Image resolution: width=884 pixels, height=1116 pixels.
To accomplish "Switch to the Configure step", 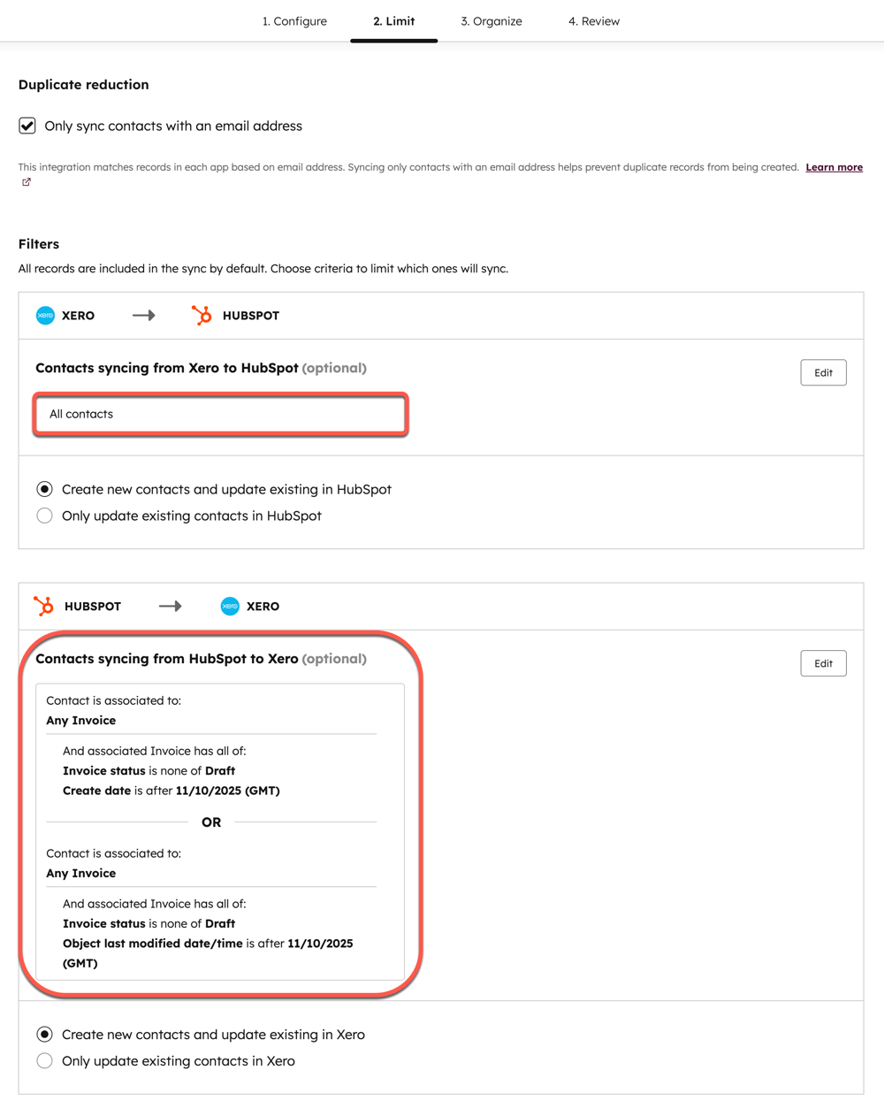I will 294,20.
